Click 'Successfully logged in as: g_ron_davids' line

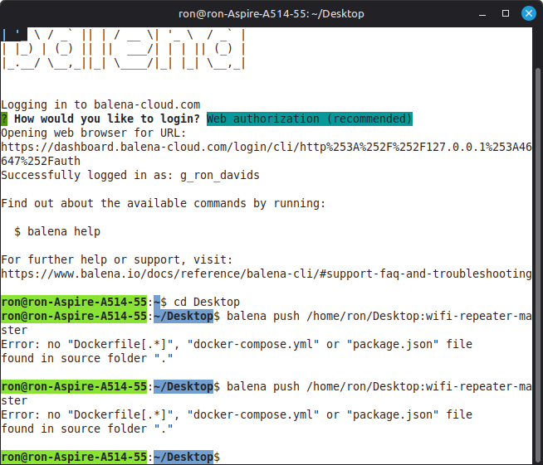130,175
